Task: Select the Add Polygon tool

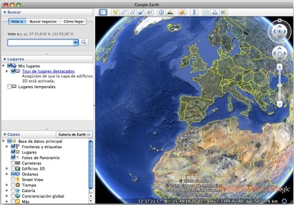Action: click(x=124, y=12)
